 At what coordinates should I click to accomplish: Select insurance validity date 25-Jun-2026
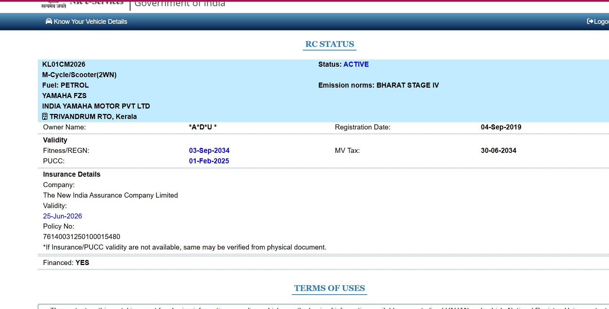pyautogui.click(x=63, y=216)
